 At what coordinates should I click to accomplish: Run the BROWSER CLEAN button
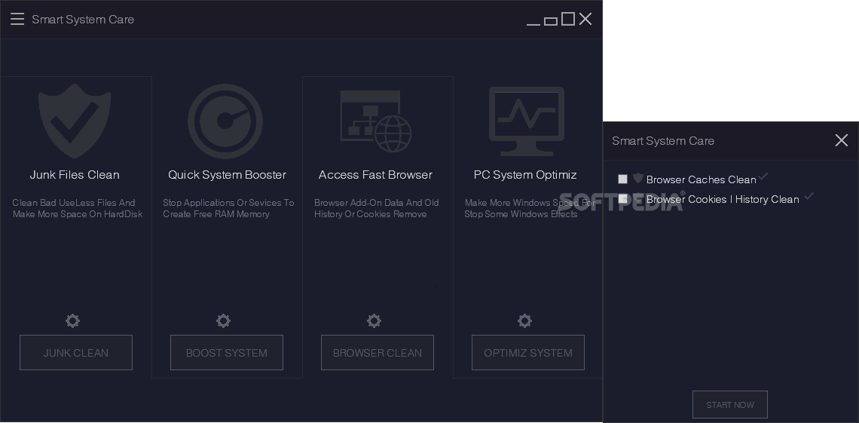(x=378, y=353)
